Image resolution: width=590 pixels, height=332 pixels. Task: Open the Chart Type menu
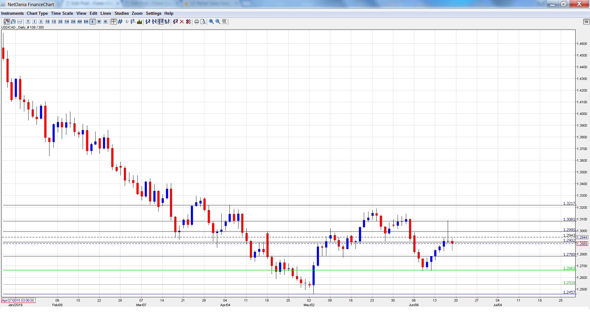pyautogui.click(x=37, y=13)
